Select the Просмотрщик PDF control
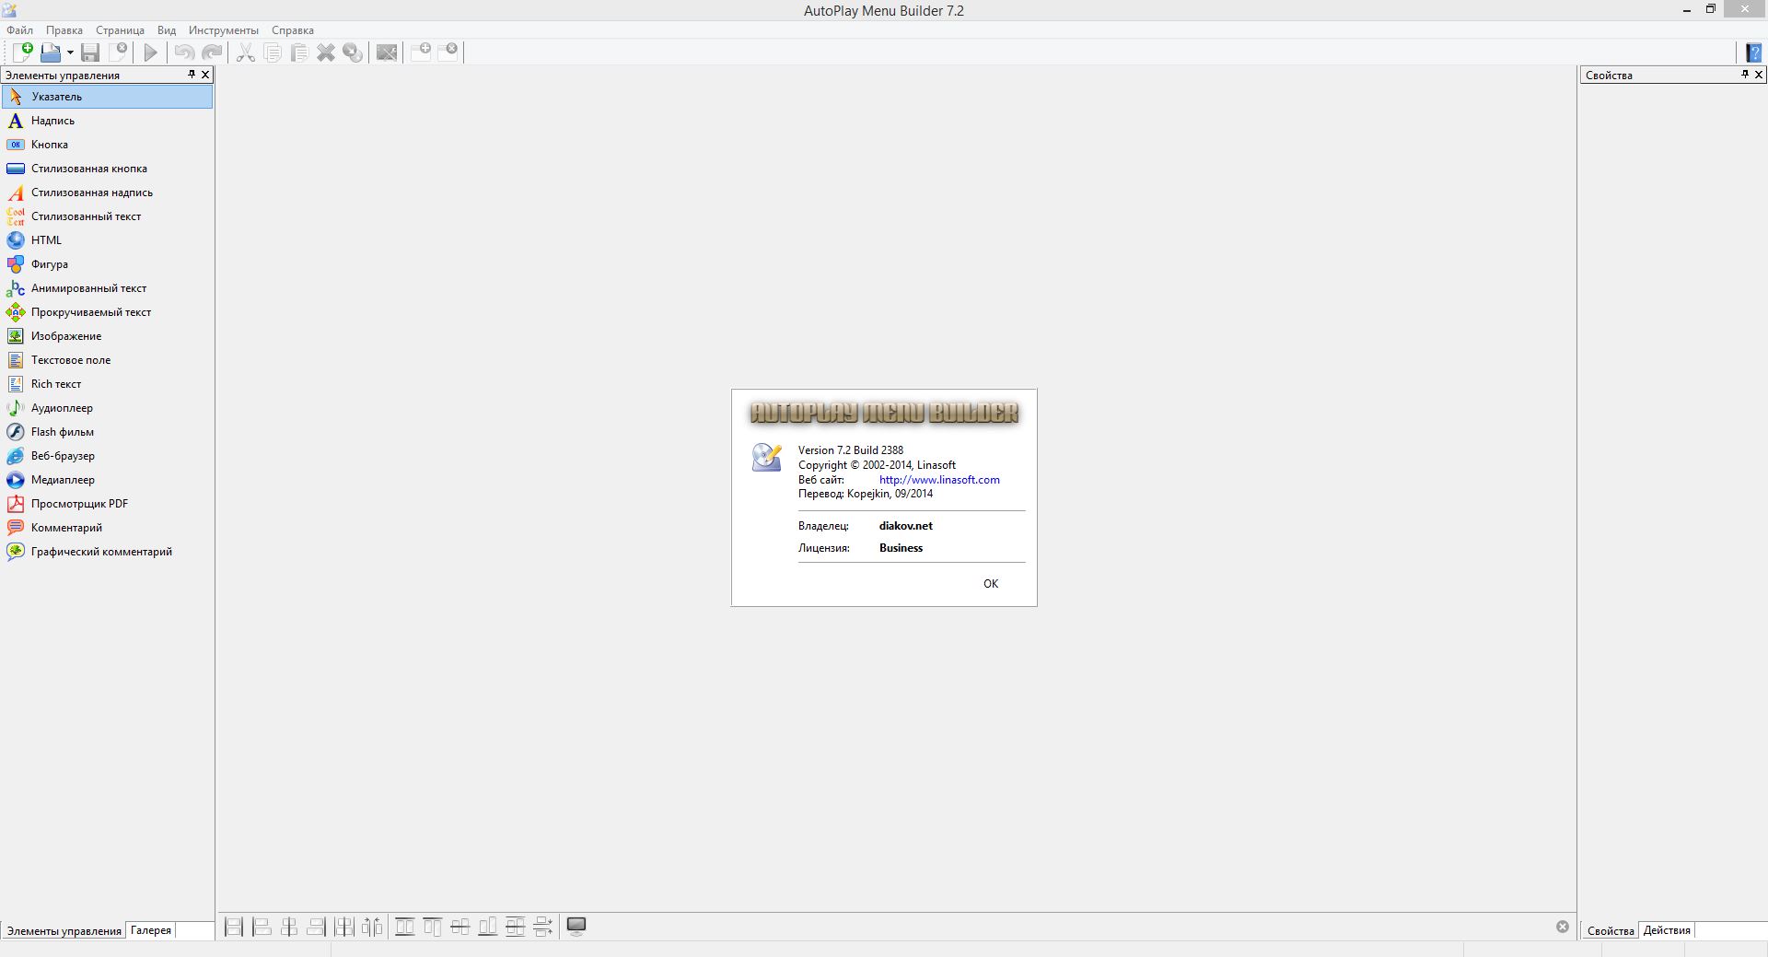The width and height of the screenshot is (1768, 957). click(x=107, y=504)
